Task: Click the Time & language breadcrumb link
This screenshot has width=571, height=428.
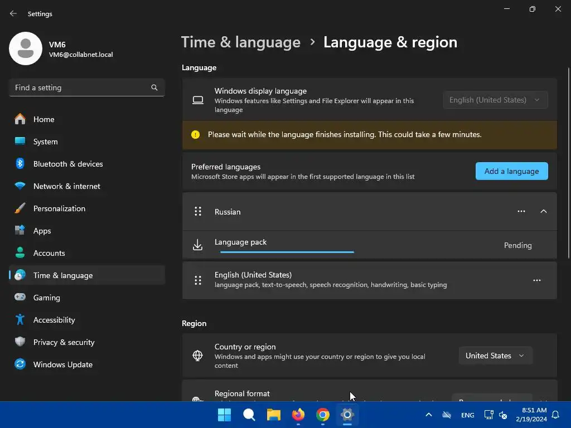Action: 241,42
